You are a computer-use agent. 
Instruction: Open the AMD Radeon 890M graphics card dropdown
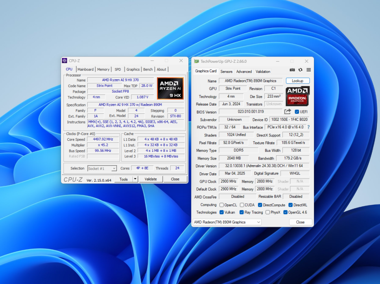pos(227,222)
